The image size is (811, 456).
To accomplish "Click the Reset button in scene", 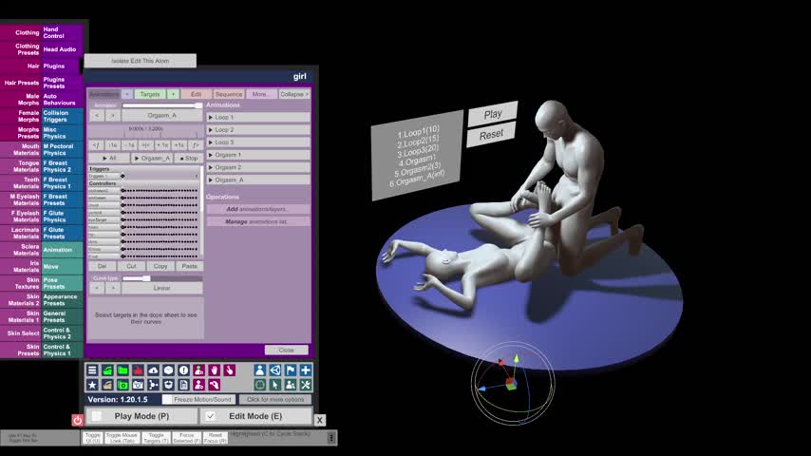I will point(491,135).
